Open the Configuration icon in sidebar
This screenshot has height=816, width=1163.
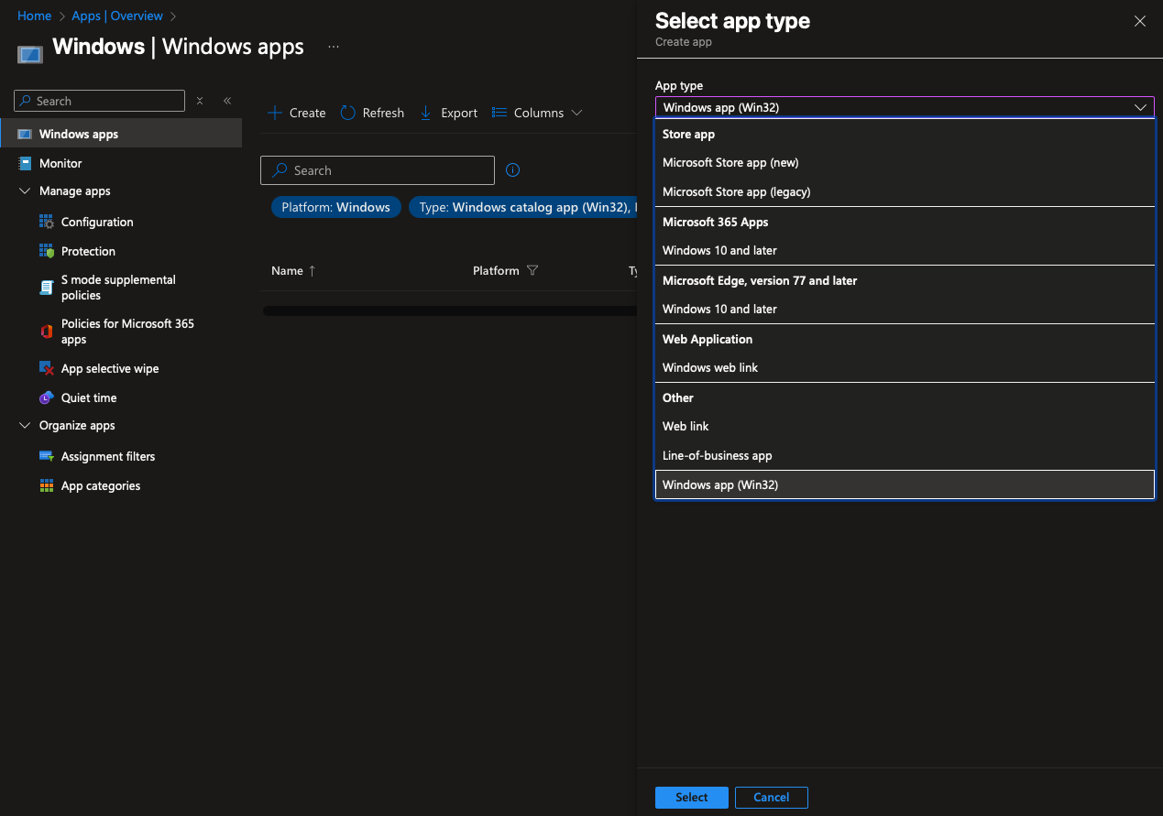(x=47, y=222)
